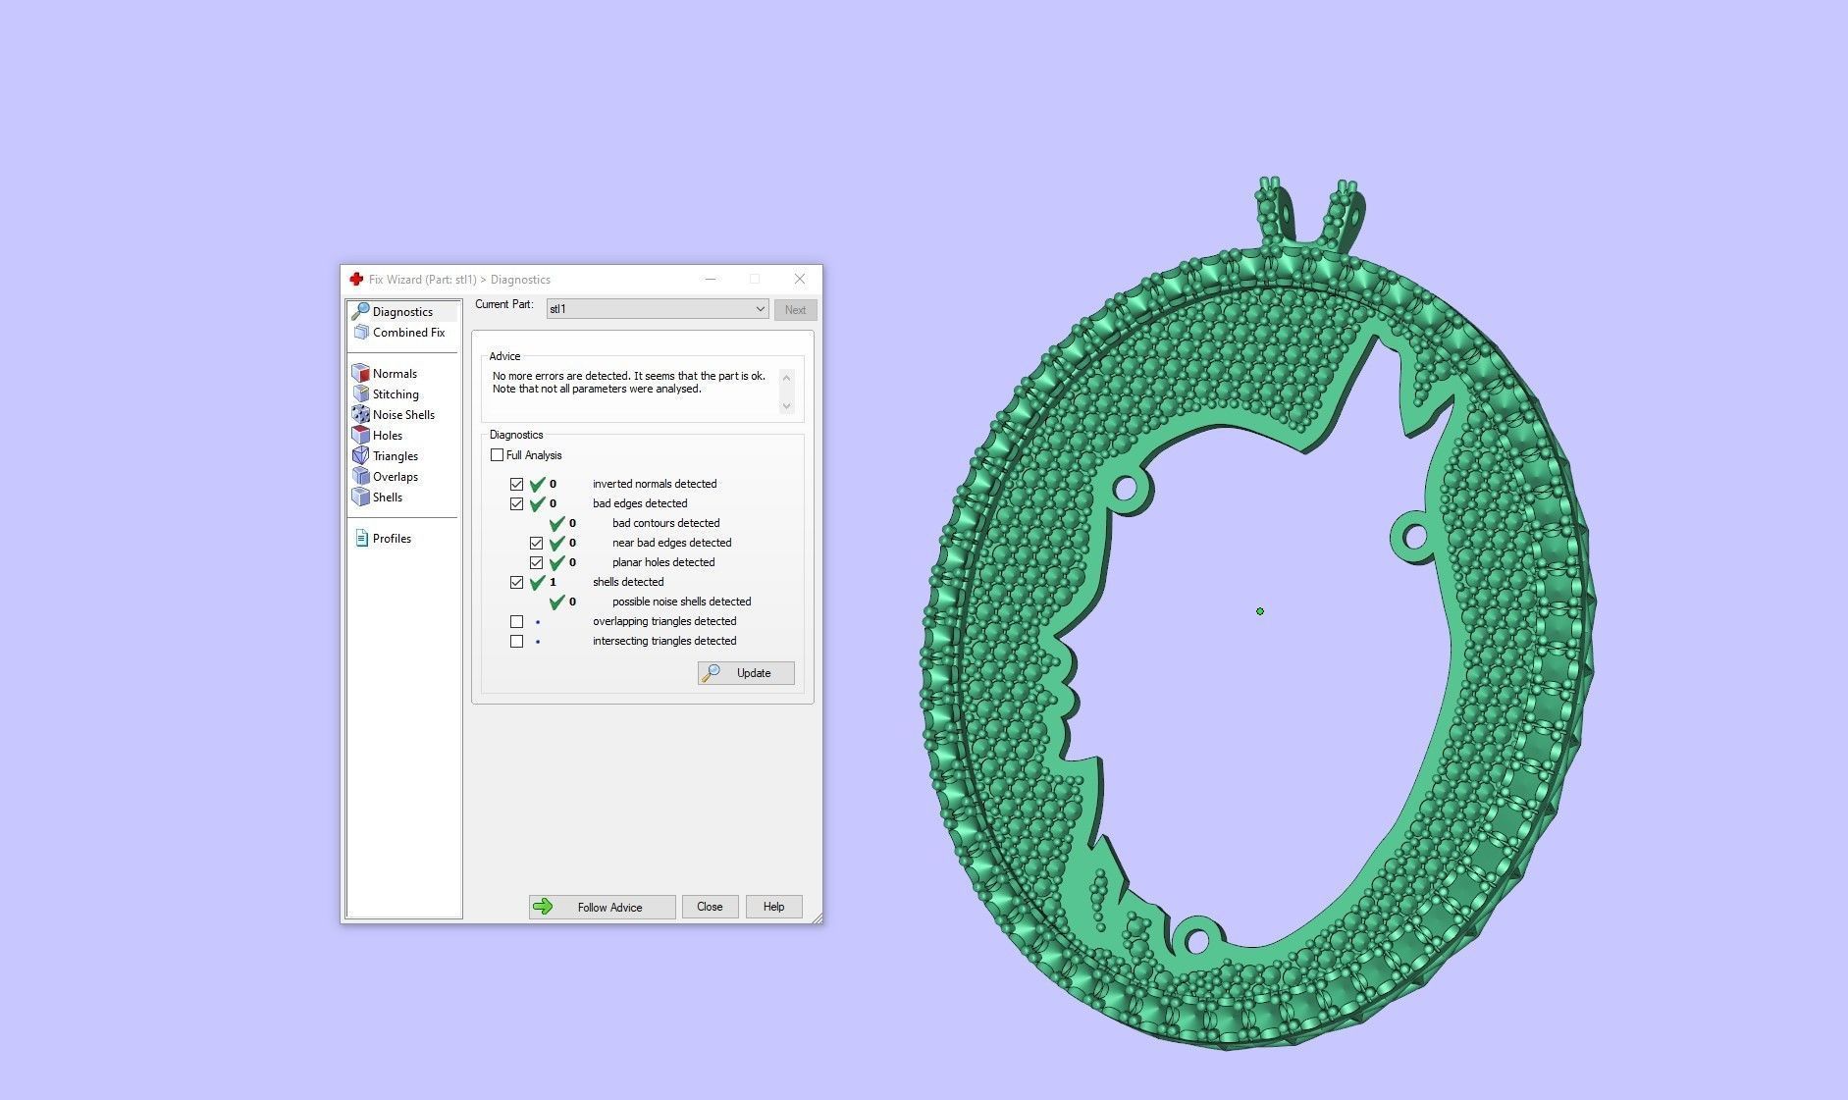The height and width of the screenshot is (1100, 1848).
Task: Enable the Full Analysis checkbox
Action: coord(497,455)
